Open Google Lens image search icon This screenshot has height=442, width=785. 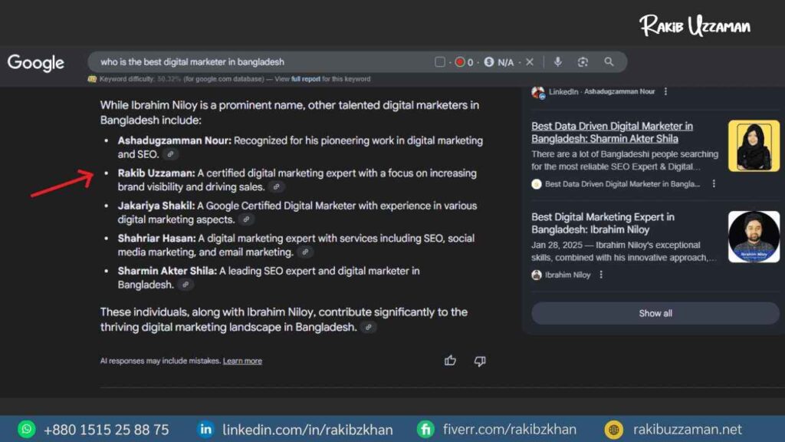(583, 62)
